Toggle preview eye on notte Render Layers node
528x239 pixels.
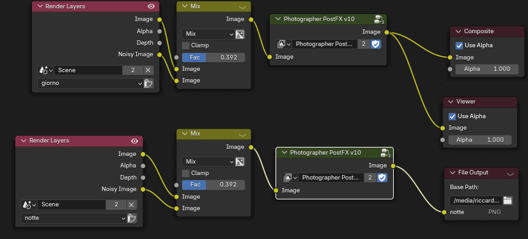[134, 141]
